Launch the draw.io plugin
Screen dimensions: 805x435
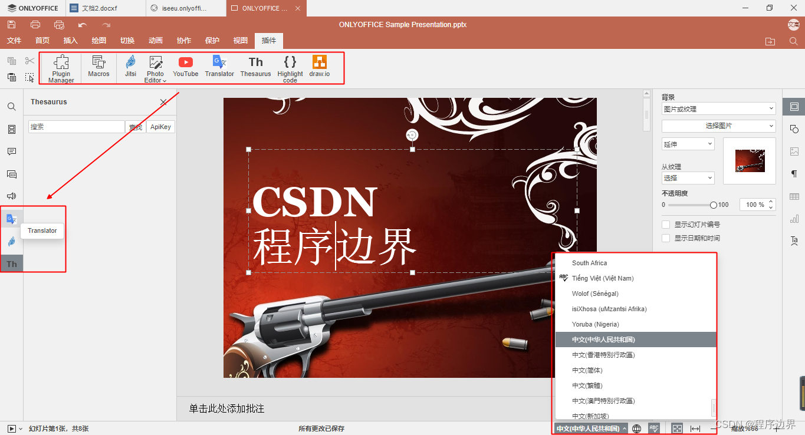[x=320, y=66]
